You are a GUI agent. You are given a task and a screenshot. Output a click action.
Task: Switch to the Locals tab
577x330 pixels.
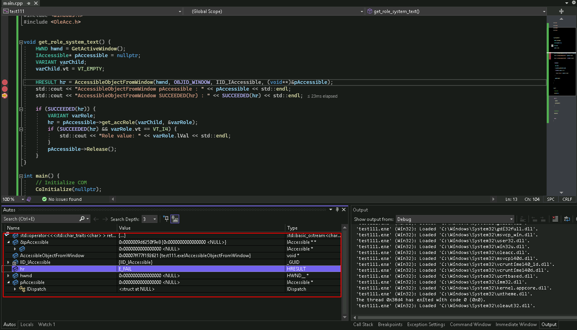[27, 324]
